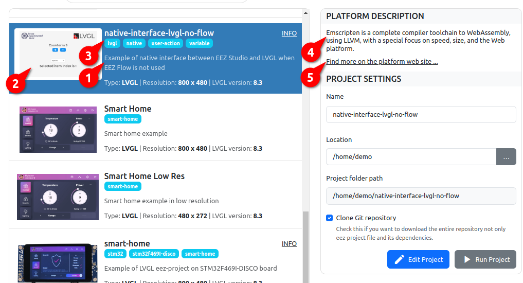The image size is (523, 283).
Task: Click smart-home tag under Smart Home
Action: (123, 119)
